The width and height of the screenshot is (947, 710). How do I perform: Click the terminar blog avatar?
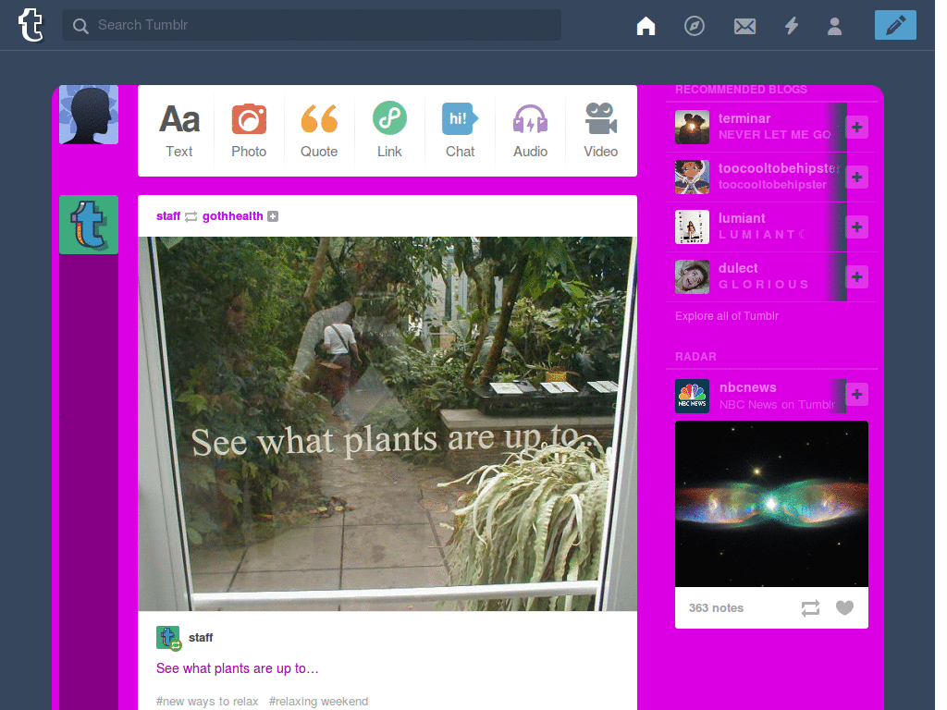pyautogui.click(x=692, y=127)
